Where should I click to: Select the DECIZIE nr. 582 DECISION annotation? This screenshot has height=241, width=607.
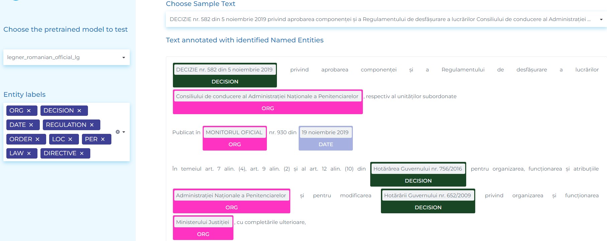(x=225, y=75)
